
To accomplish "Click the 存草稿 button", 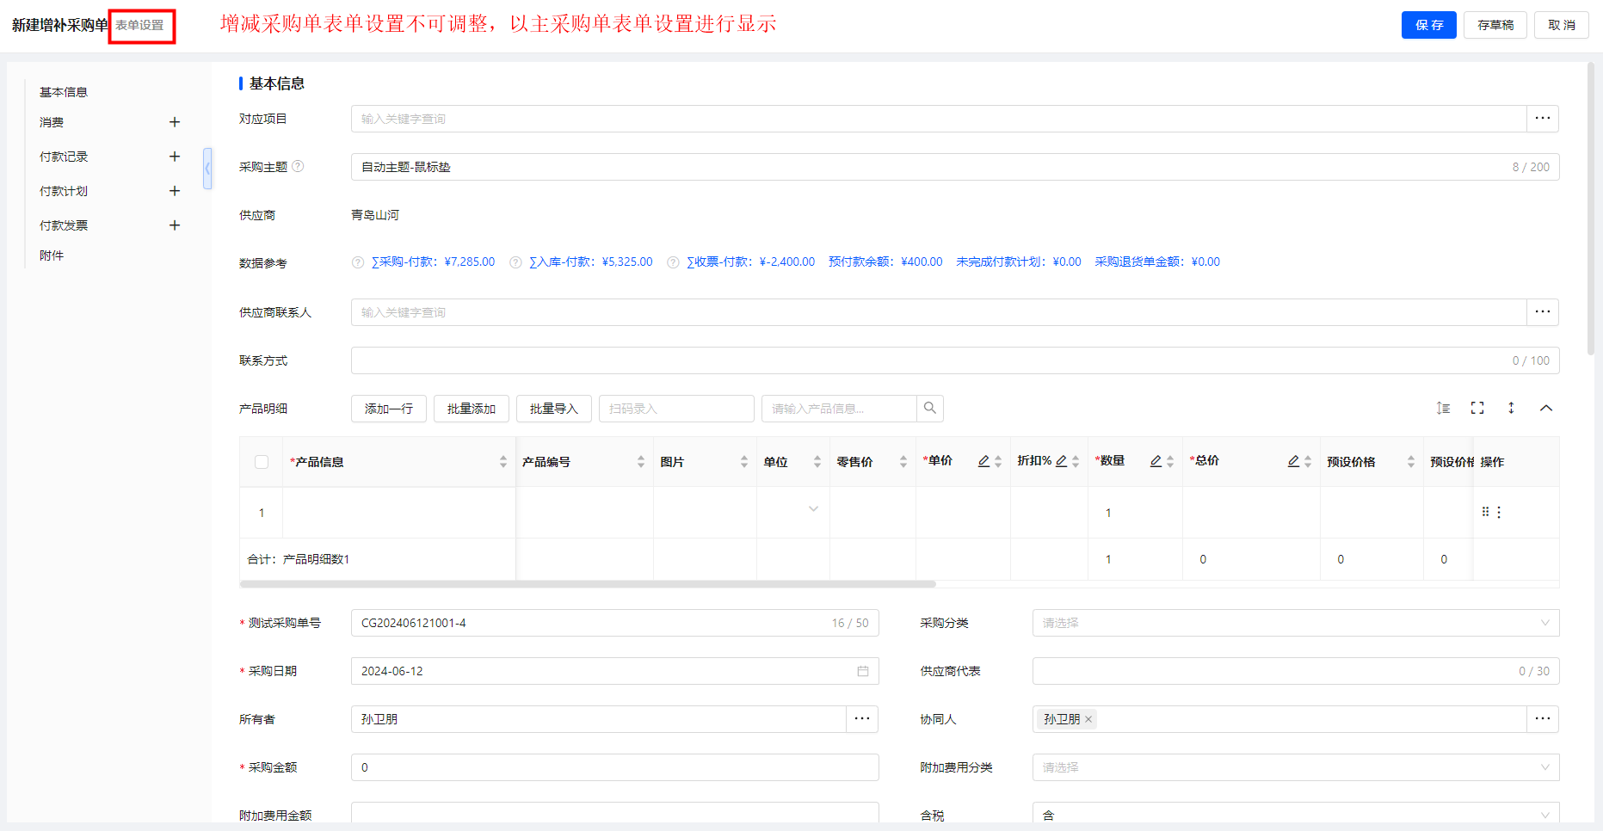I will tap(1495, 25).
